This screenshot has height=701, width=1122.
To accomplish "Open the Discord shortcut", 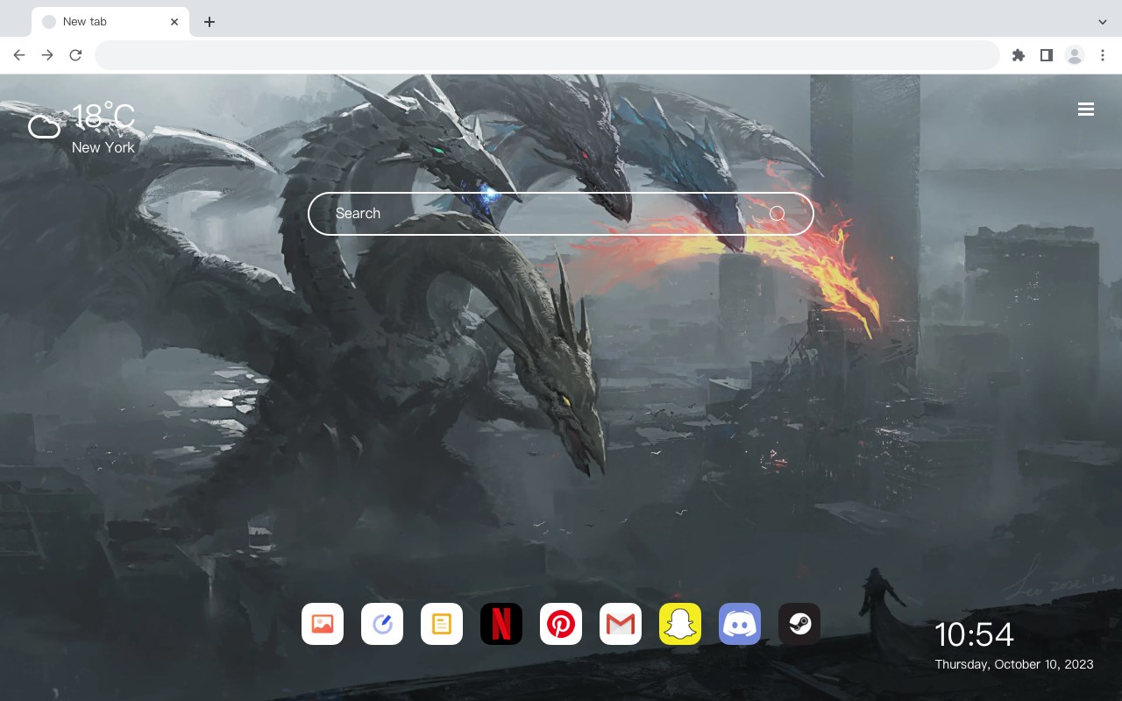I will pos(740,624).
